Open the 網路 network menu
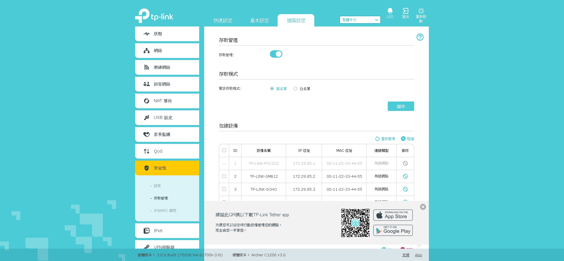This screenshot has height=261, width=564. coord(167,51)
